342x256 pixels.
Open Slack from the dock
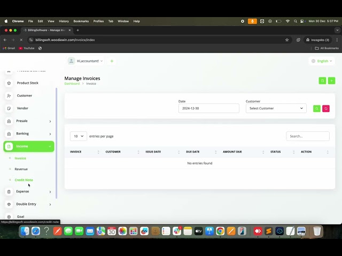(x=177, y=231)
